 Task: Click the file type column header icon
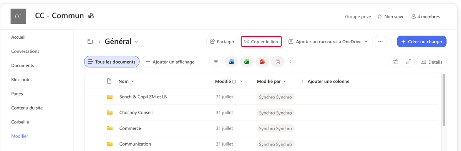pos(109,81)
